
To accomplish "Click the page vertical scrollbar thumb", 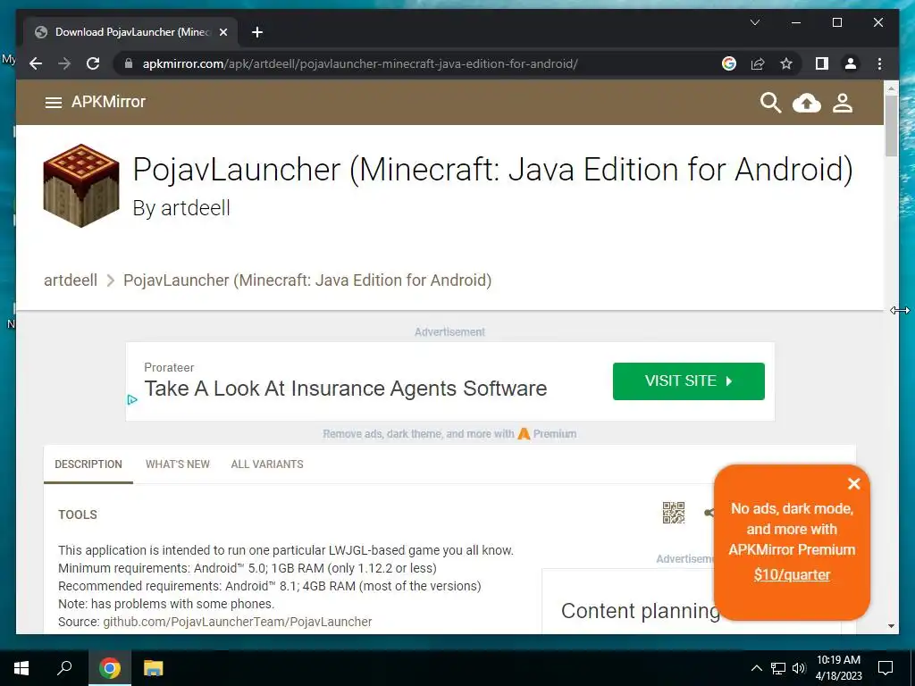I will [891, 125].
